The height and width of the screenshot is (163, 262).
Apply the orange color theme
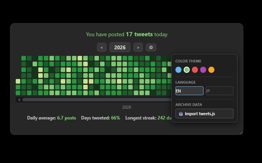pyautogui.click(x=211, y=70)
